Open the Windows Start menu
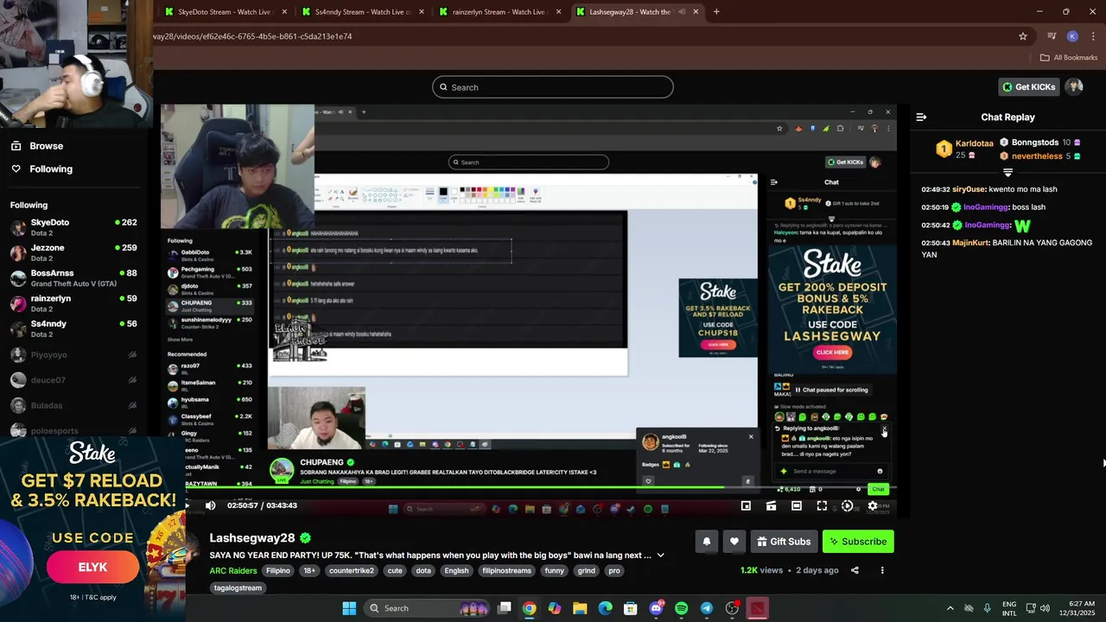 pos(349,608)
